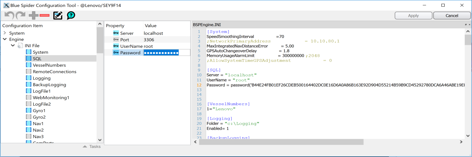Click the editor horizontal scrollbar thumb
Screen dimensions: 472x157
click(x=281, y=142)
